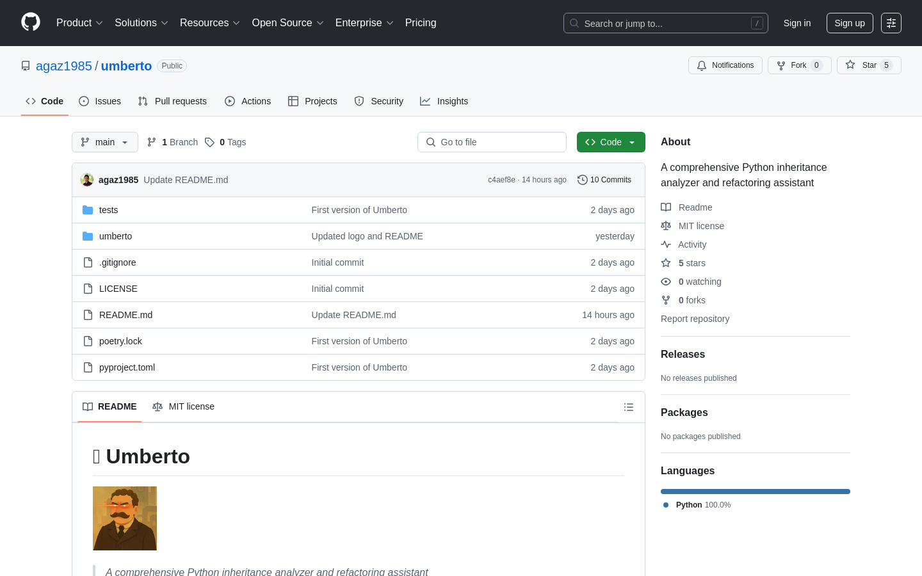Select the README tab in file viewer

109,407
